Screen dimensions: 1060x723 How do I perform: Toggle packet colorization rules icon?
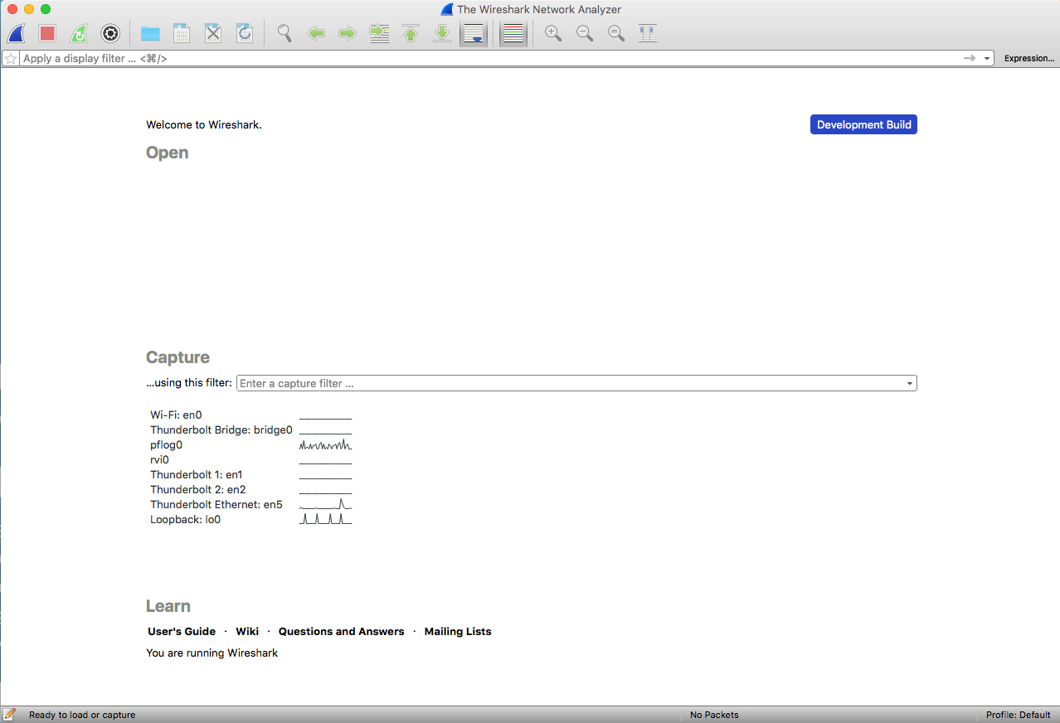tap(513, 33)
